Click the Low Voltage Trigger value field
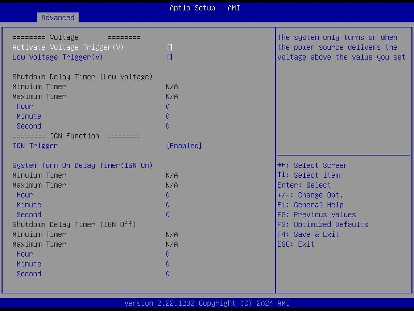Image resolution: width=414 pixels, height=311 pixels. [x=170, y=57]
